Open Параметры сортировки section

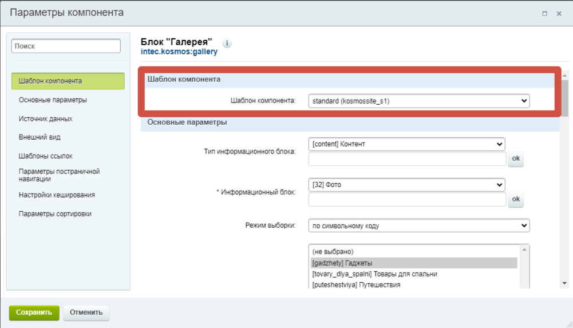(55, 214)
